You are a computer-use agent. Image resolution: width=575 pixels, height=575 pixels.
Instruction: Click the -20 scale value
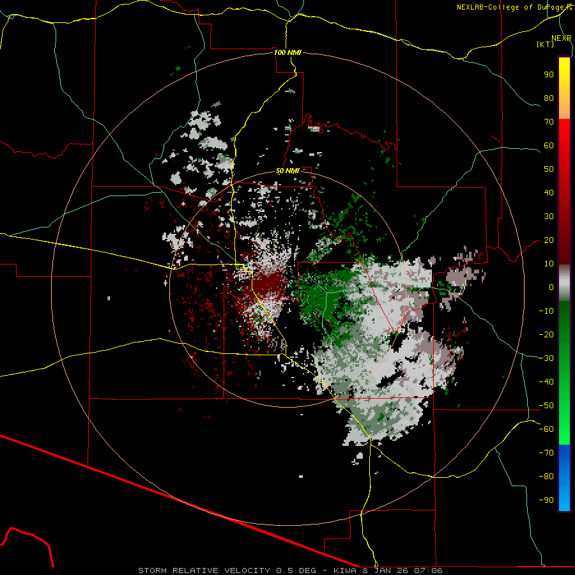coord(546,334)
